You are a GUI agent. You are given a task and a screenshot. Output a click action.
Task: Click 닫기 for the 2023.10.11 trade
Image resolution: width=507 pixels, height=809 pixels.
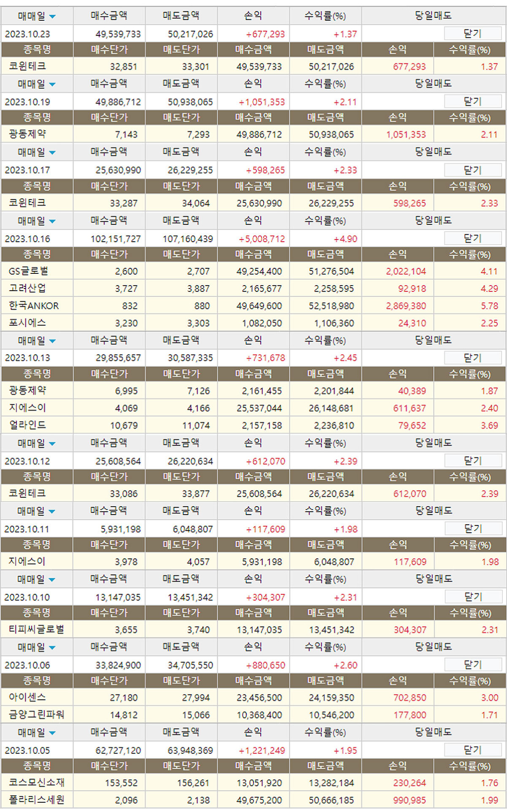point(472,529)
